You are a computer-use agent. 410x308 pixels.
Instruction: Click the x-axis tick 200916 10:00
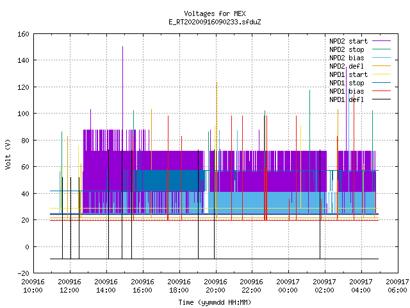tap(33, 286)
